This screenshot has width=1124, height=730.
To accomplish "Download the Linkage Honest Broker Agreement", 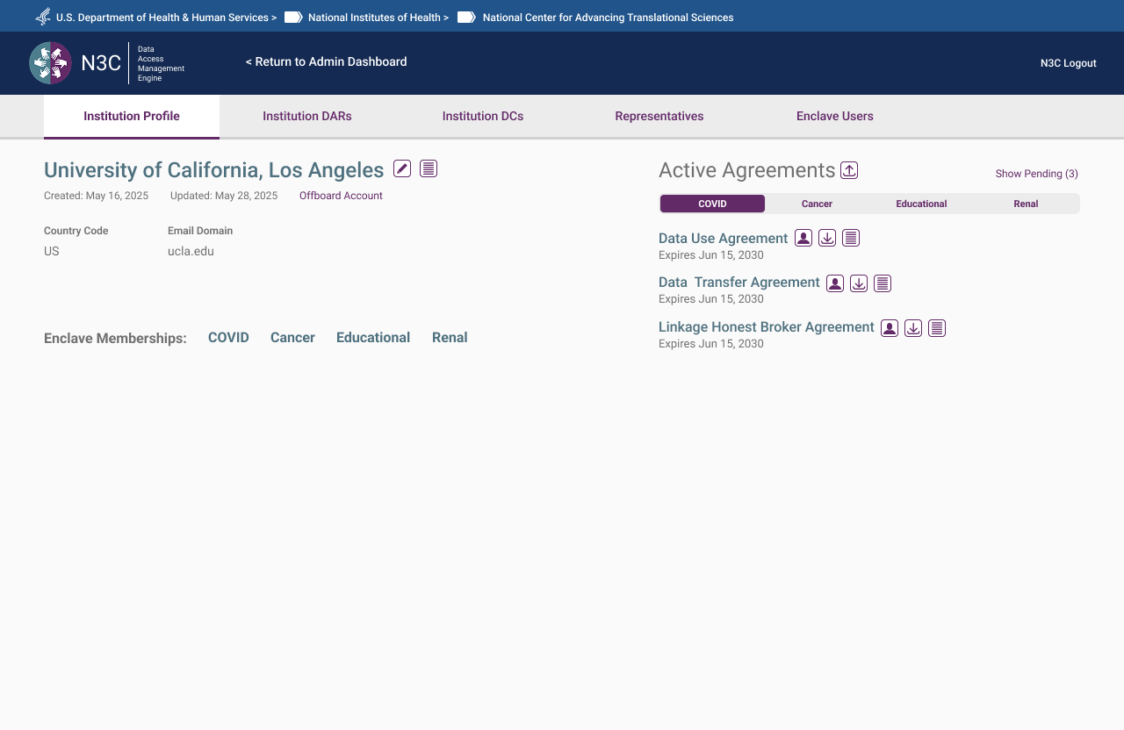I will 912,327.
